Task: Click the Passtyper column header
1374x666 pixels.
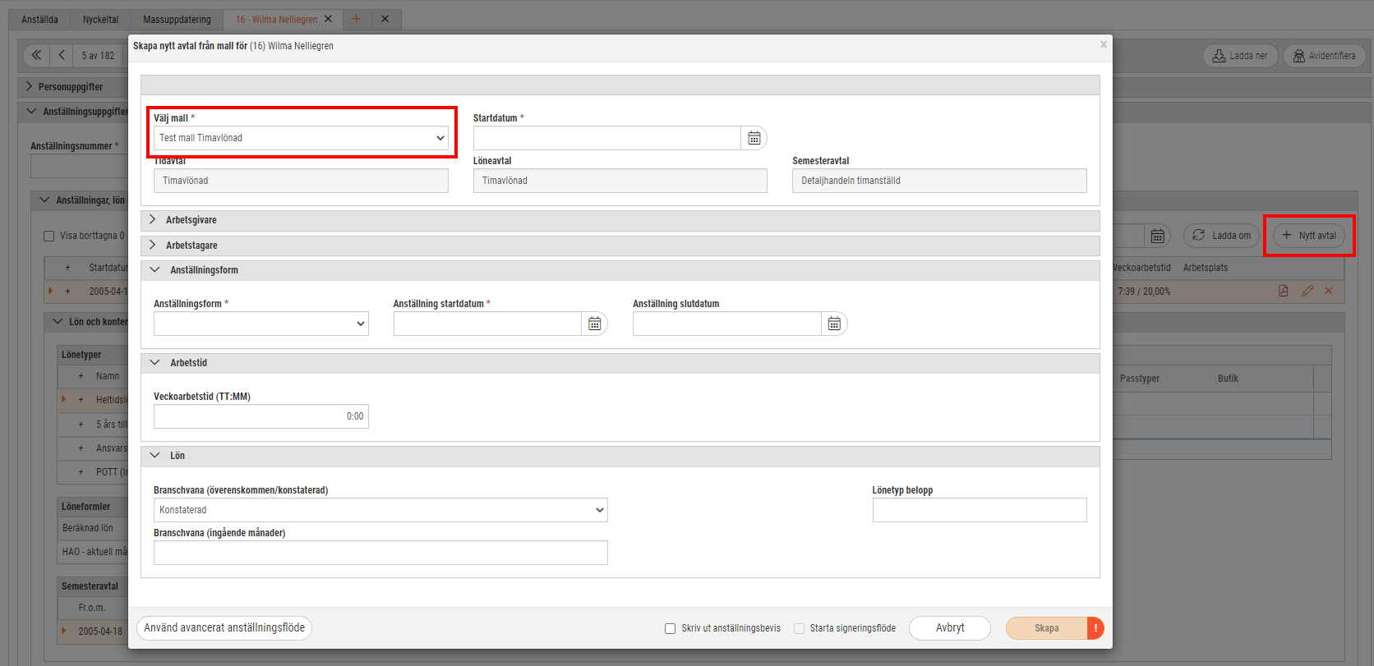Action: coord(1140,379)
